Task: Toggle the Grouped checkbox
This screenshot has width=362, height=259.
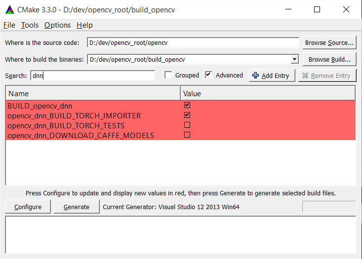Action: [168, 75]
